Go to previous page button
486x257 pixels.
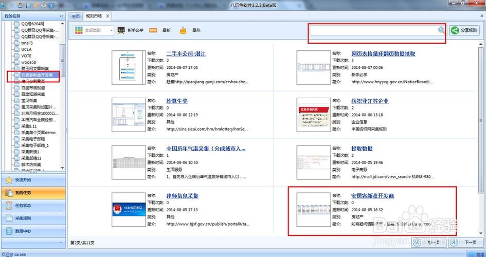click(429, 242)
